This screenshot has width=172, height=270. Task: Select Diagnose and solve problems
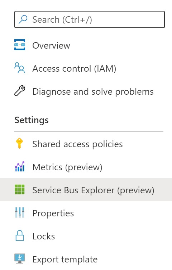pyautogui.click(x=86, y=91)
